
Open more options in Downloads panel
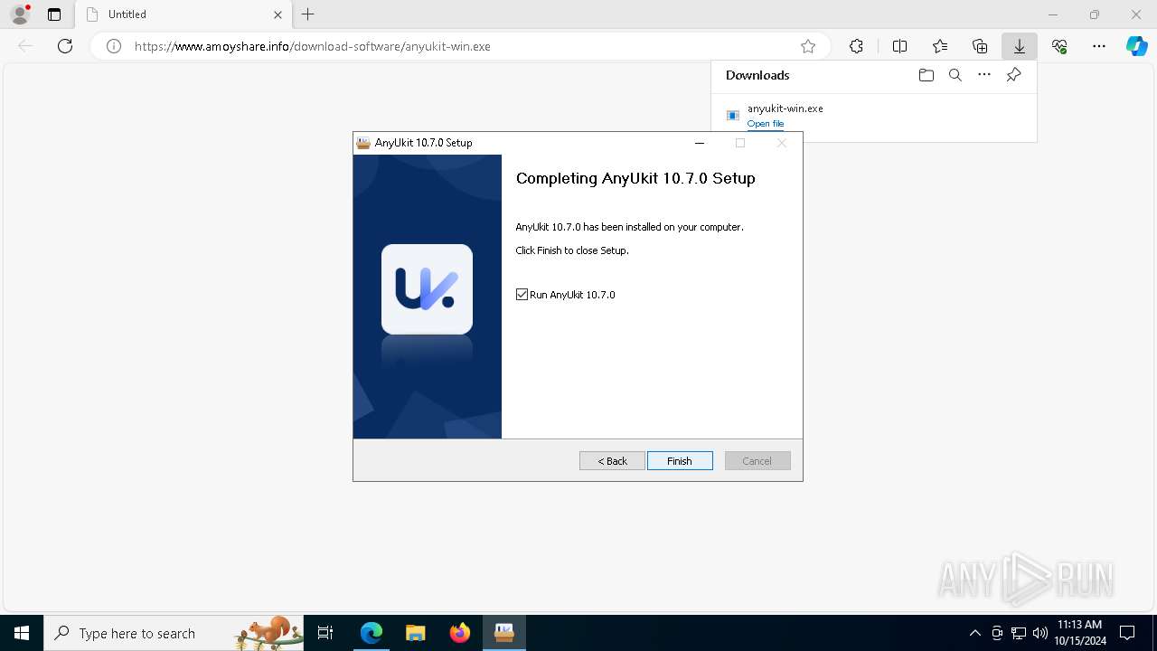pos(984,75)
